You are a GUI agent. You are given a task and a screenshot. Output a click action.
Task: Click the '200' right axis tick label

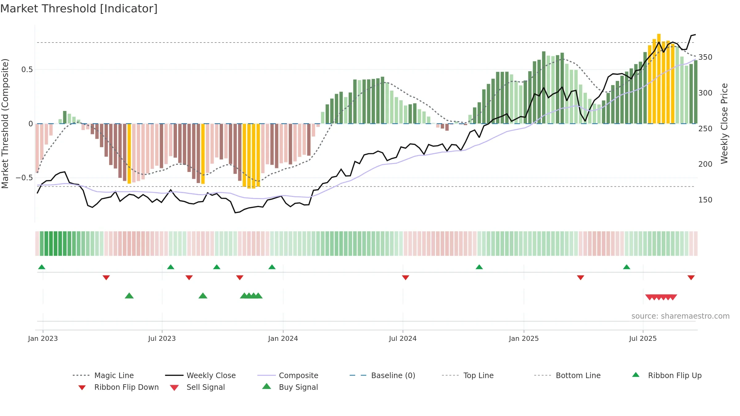(705, 164)
